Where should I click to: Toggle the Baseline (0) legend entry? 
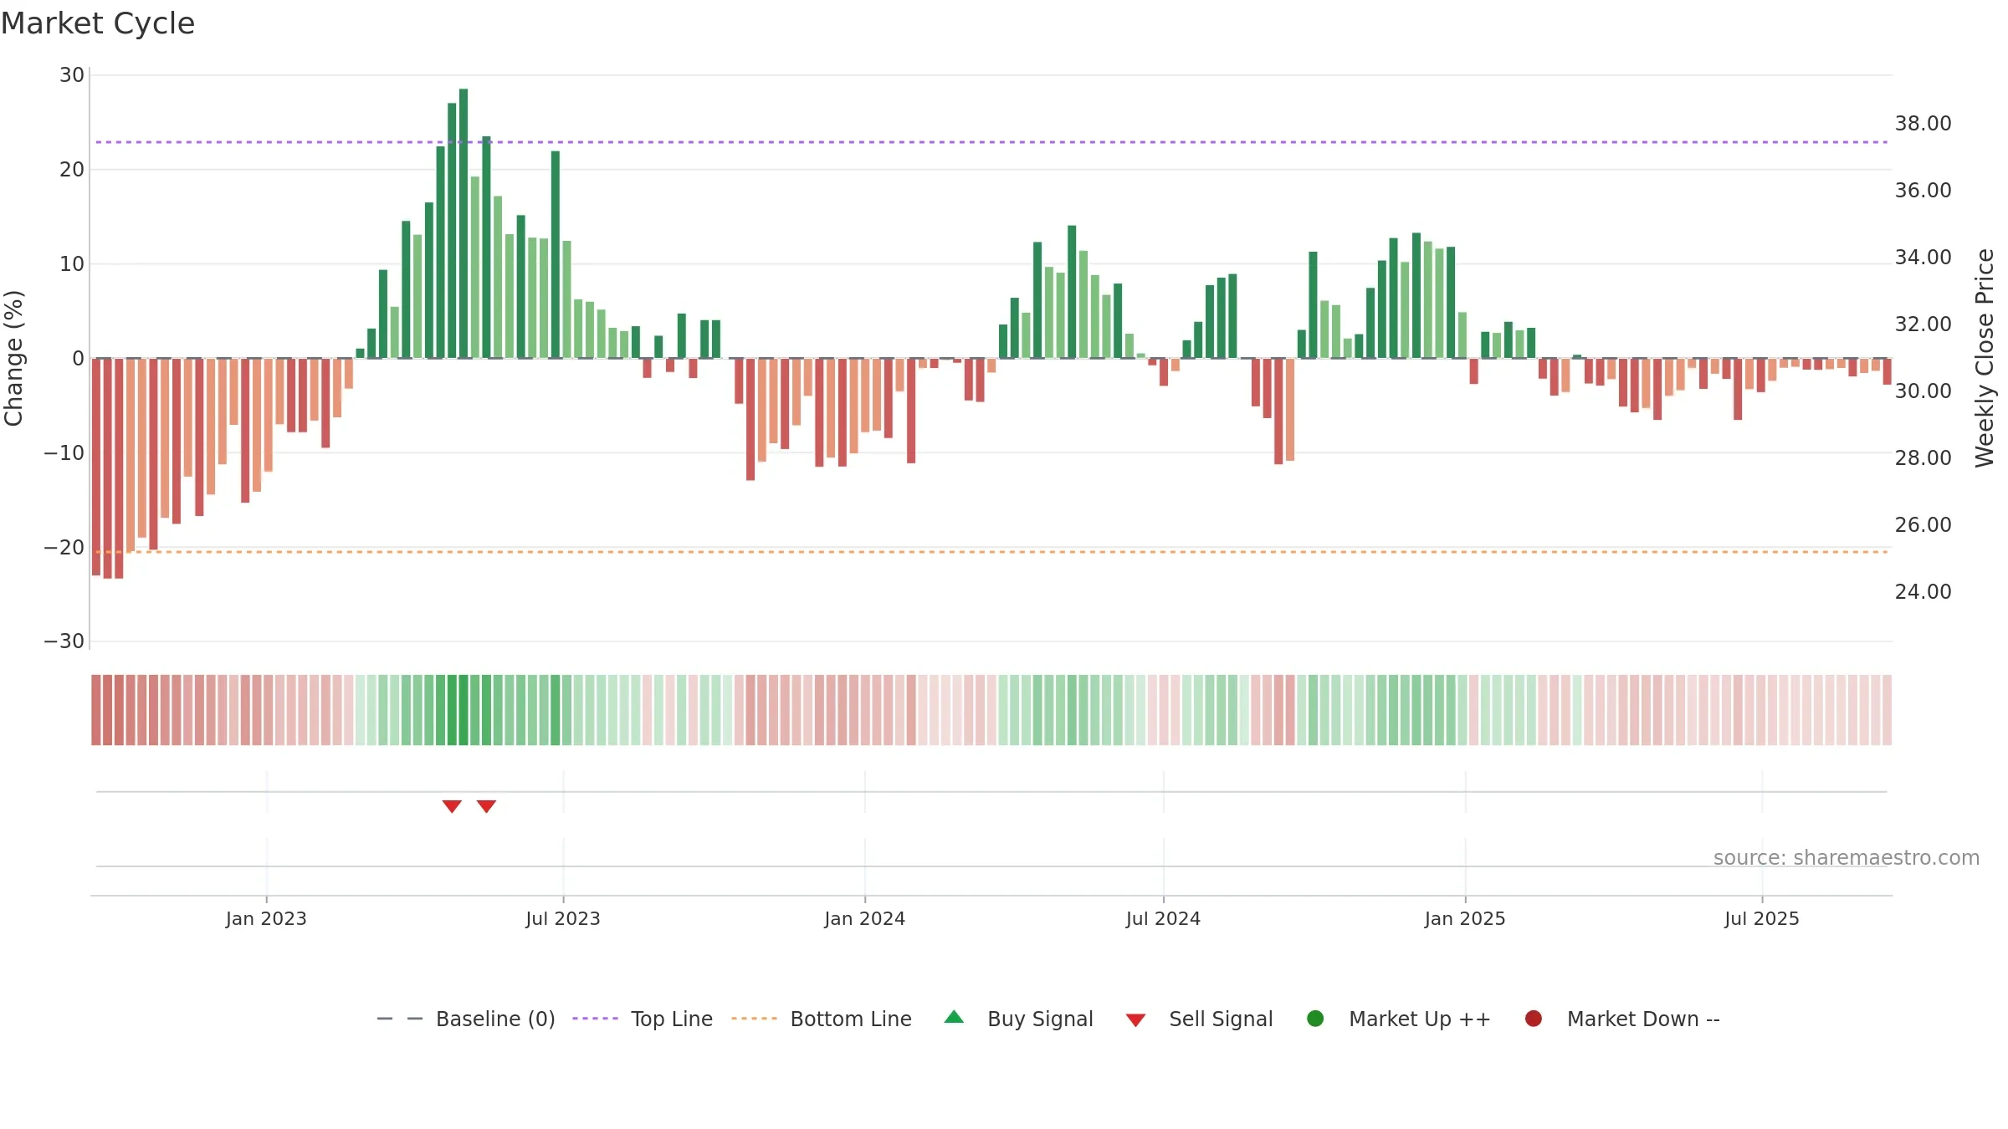[466, 1019]
